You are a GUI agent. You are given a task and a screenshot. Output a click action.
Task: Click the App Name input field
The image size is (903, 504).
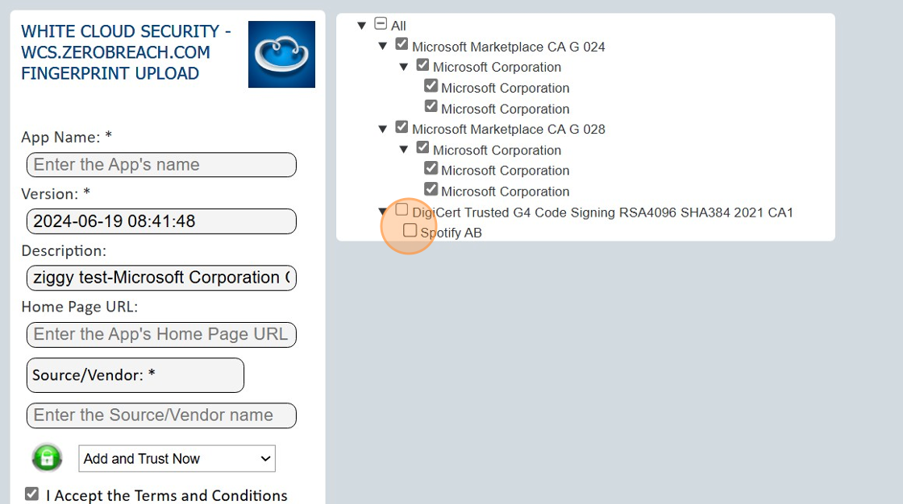(161, 165)
